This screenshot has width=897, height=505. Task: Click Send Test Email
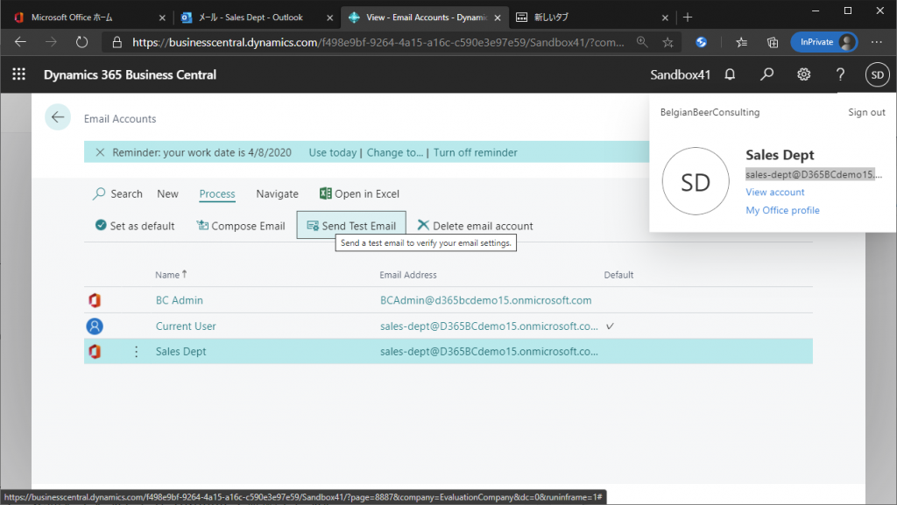[351, 226]
